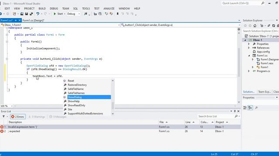
Task: Click the Categorized icon in Properties panel
Action: (245, 107)
